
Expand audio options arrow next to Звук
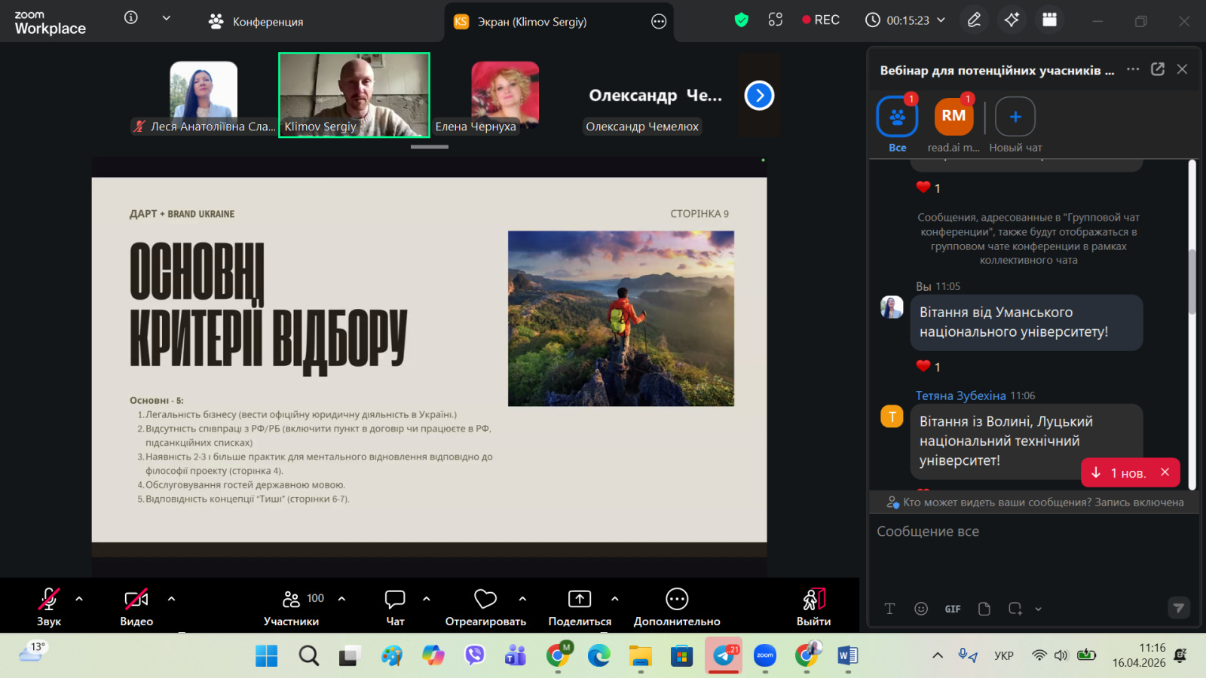click(79, 599)
